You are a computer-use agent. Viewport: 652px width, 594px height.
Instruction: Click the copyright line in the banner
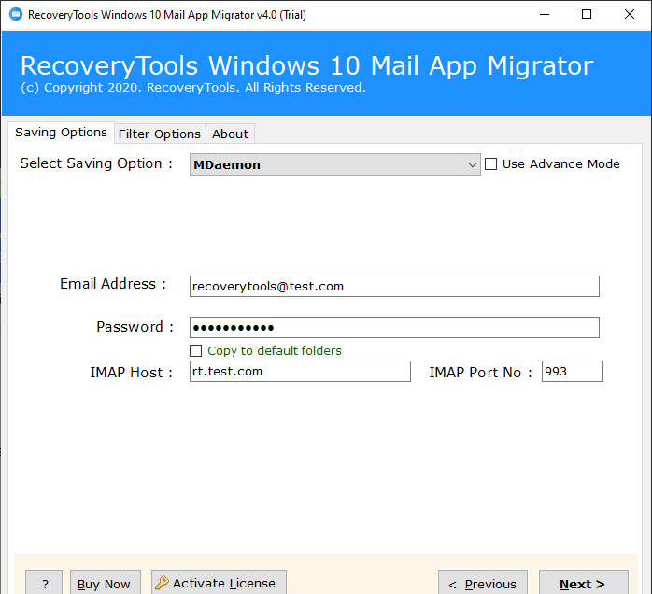coord(193,87)
